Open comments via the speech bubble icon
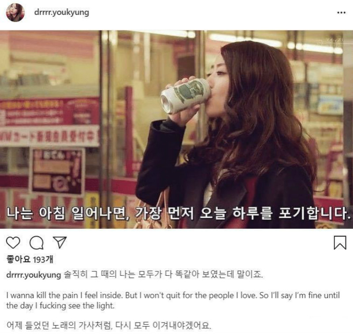The width and height of the screenshot is (353, 334). coord(37,242)
